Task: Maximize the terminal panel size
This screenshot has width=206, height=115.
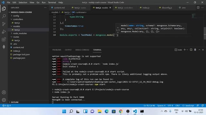Action: tap(199, 50)
